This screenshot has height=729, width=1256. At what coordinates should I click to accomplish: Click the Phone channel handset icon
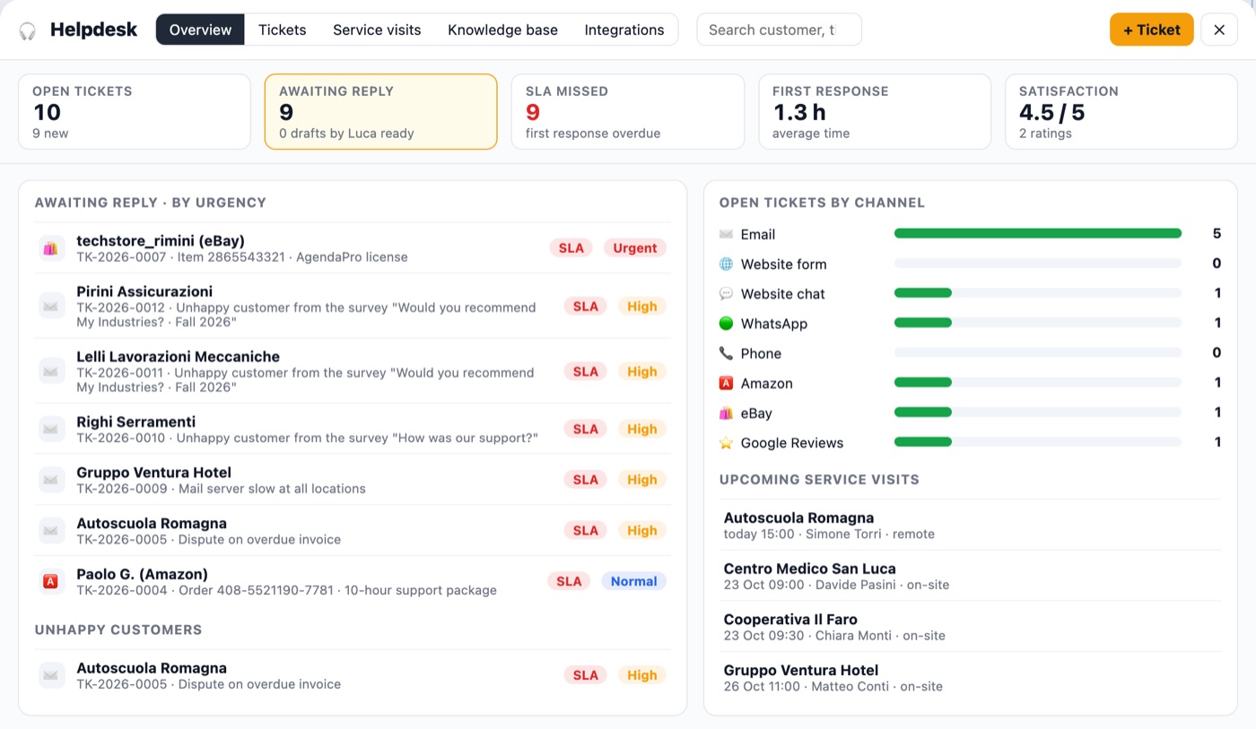click(x=726, y=353)
